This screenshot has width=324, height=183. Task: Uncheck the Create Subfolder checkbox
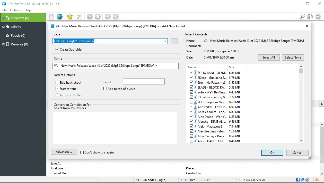coord(57,50)
